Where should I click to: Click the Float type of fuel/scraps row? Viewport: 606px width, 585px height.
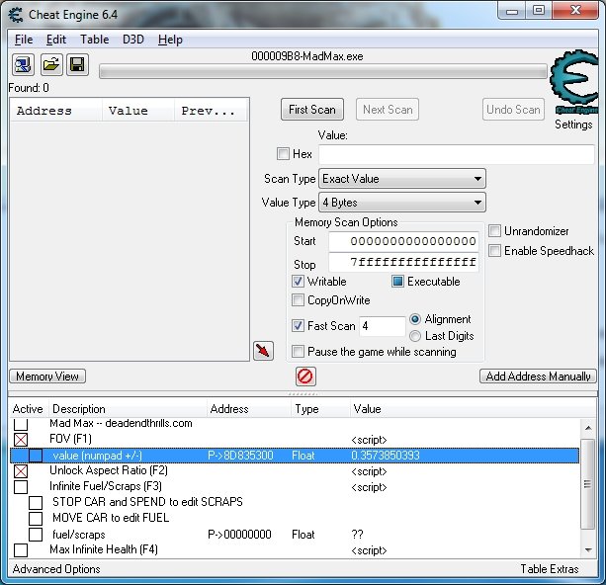tap(303, 535)
